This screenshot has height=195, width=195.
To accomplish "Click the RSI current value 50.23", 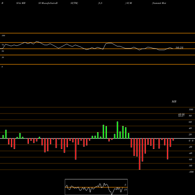I will 179,48.
